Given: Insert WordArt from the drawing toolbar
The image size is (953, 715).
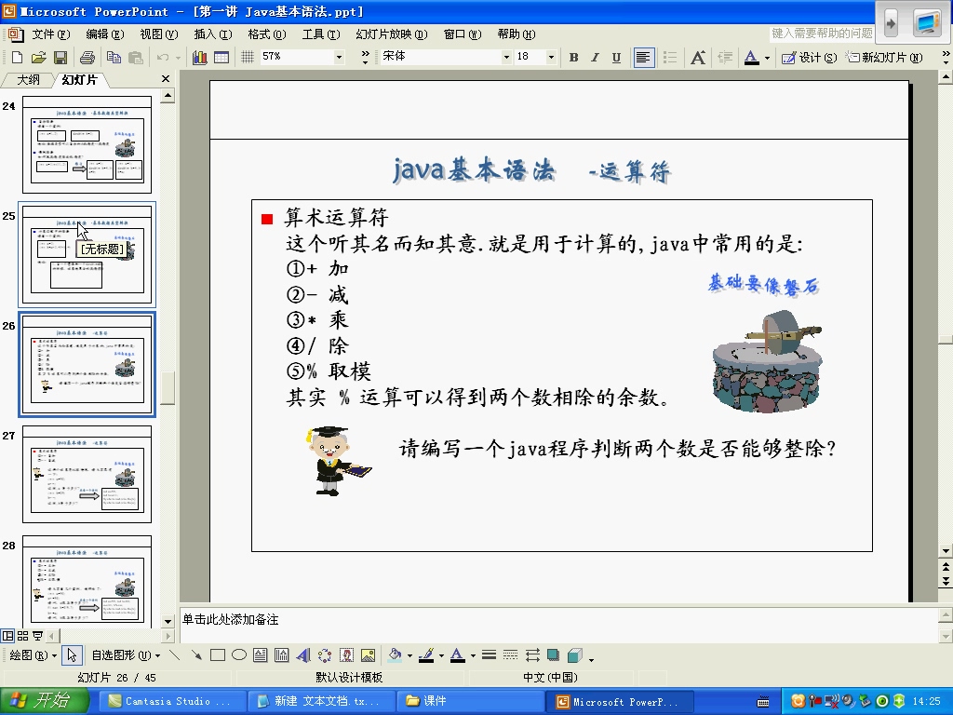Looking at the screenshot, I should click(302, 654).
